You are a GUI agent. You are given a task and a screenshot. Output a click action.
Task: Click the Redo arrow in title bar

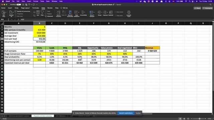click(33, 4)
